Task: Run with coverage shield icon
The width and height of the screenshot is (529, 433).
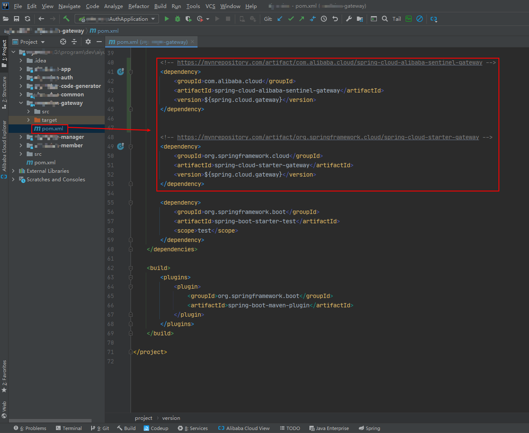Action: coord(189,19)
